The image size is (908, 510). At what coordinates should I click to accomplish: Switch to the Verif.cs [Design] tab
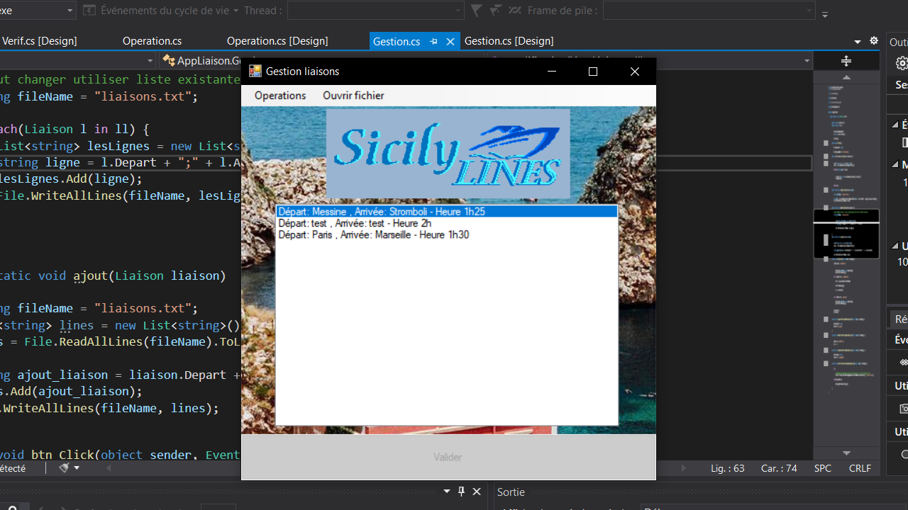pos(39,41)
